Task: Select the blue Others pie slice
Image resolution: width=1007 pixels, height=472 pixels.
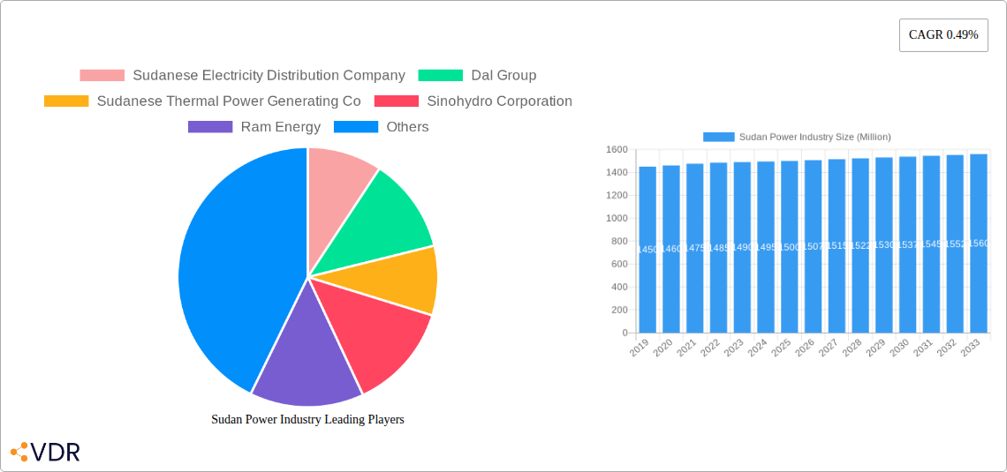Action: pos(231,265)
